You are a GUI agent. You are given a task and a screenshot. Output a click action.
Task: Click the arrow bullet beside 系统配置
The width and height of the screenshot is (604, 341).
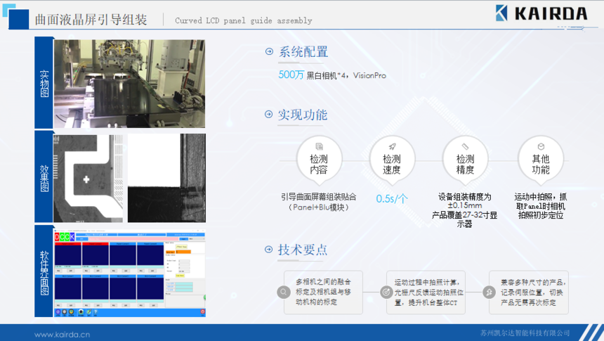[x=269, y=51]
